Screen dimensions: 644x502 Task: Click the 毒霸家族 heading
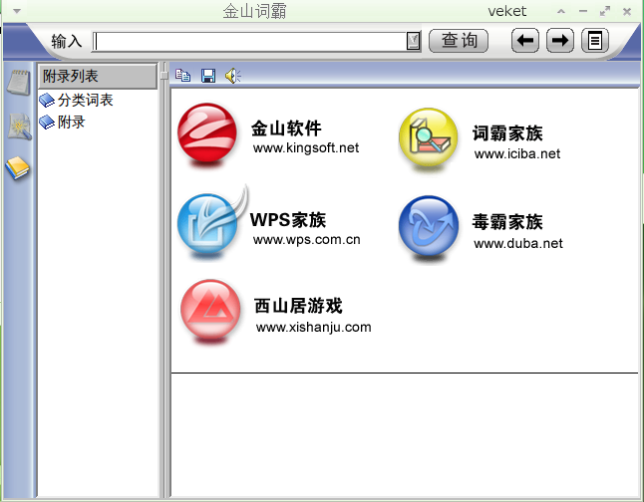(x=507, y=222)
